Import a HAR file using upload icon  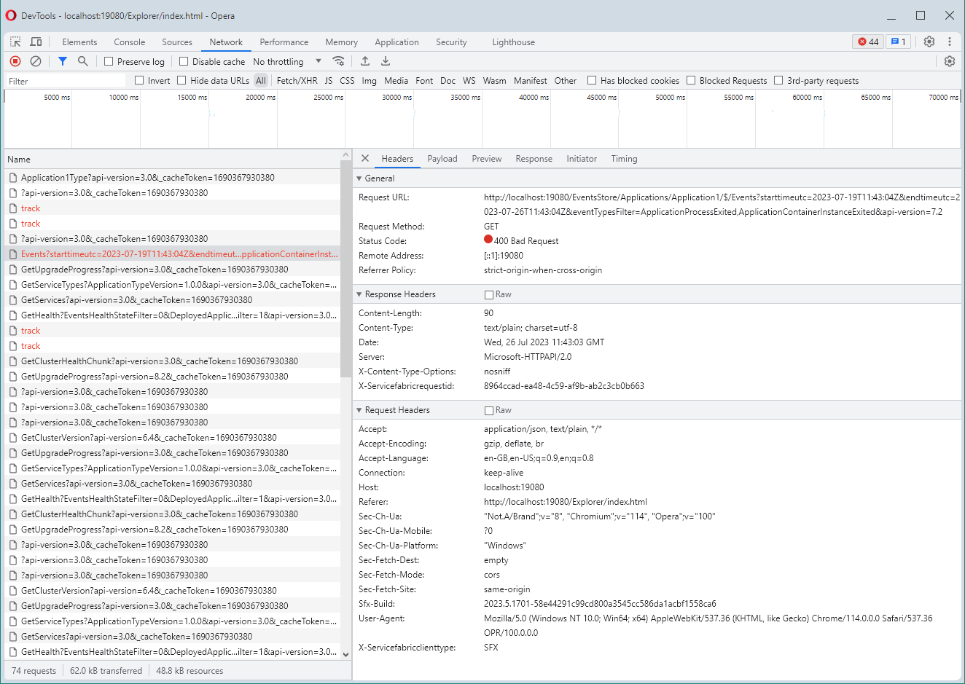point(365,61)
